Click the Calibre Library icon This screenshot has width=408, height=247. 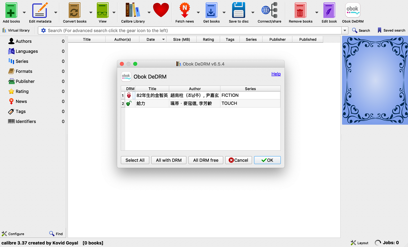click(133, 10)
